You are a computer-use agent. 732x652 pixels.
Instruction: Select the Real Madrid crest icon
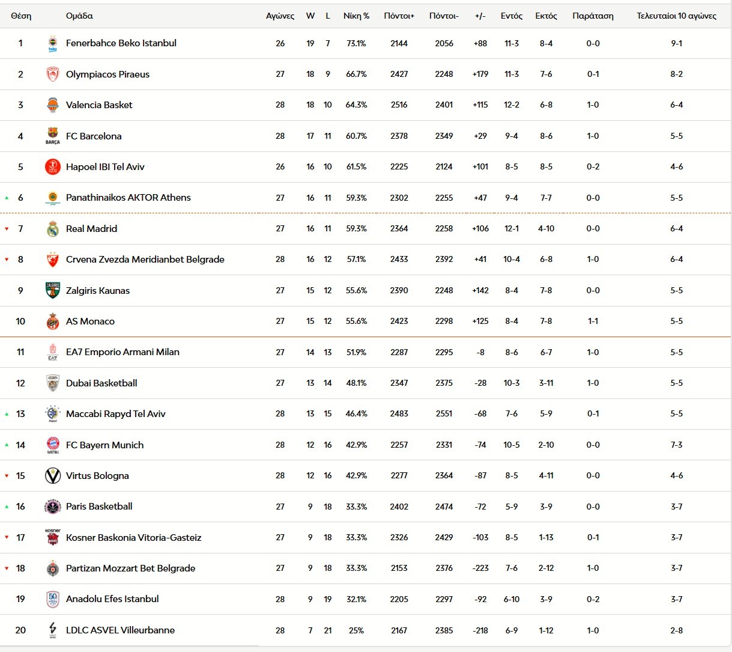click(x=53, y=229)
